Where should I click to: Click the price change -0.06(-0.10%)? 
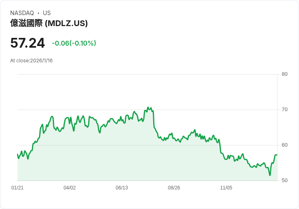tap(74, 43)
